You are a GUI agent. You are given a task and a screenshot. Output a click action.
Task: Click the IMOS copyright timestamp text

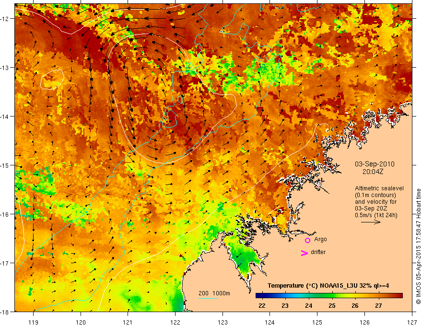pos(418,246)
